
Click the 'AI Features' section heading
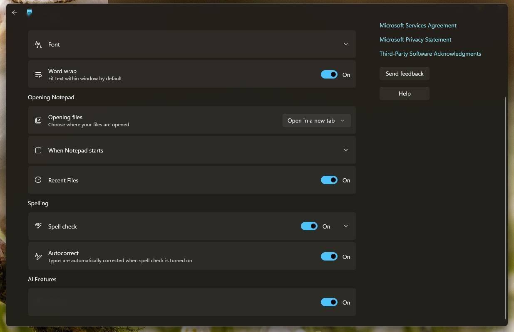[42, 279]
